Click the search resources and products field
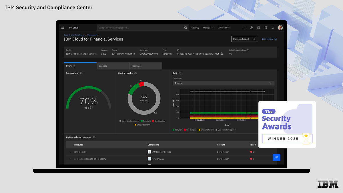Viewport: 343px width, 193px height. click(140, 28)
